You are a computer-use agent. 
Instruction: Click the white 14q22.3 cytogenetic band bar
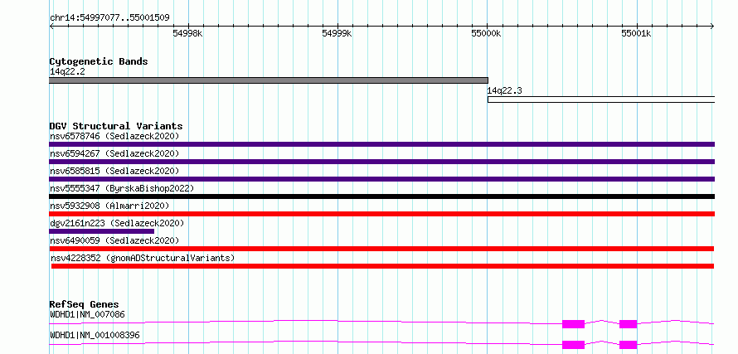click(601, 99)
